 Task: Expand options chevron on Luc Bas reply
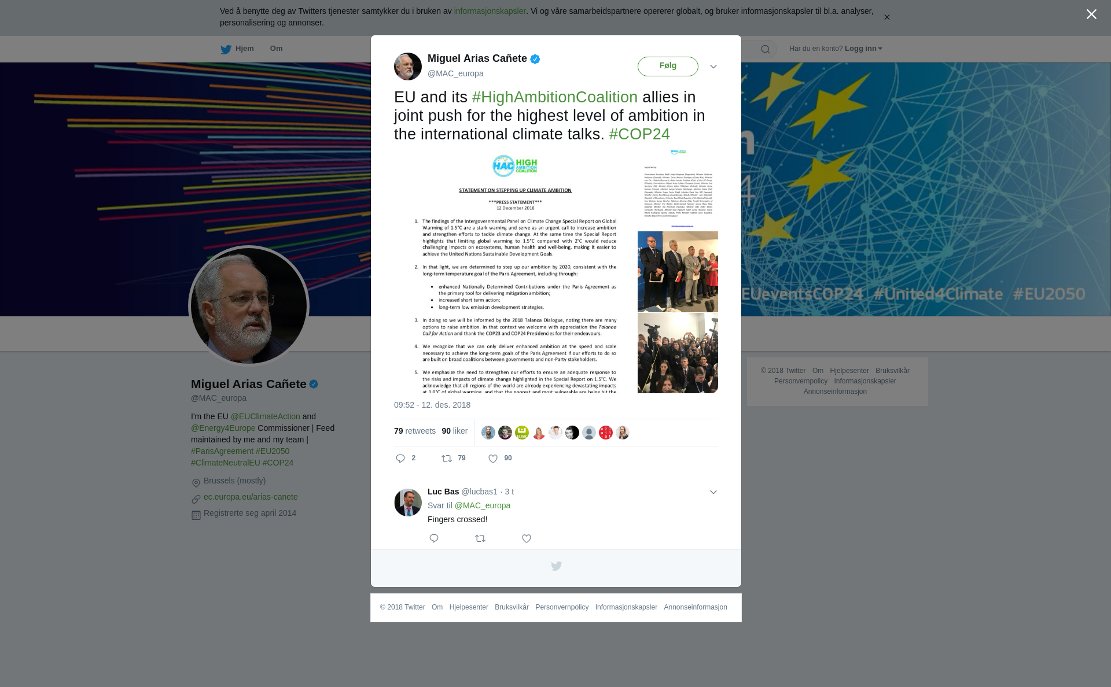[713, 492]
